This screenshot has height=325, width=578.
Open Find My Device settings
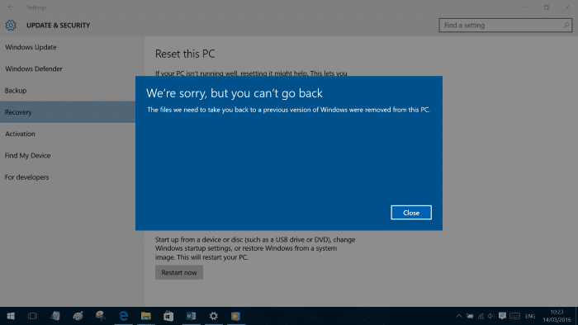pos(27,156)
